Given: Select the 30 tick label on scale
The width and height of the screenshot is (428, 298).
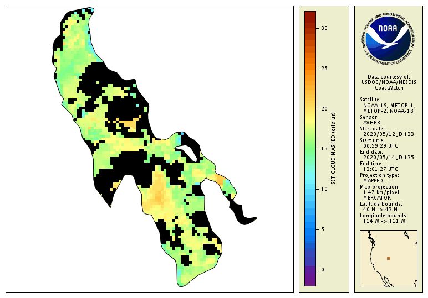Looking at the screenshot, I should (324, 28).
